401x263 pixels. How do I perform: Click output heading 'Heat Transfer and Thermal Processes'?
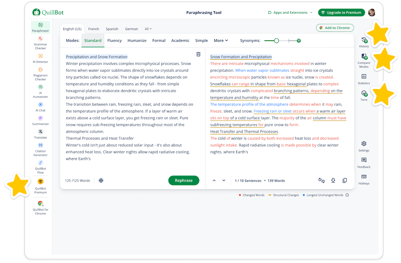coord(244,131)
